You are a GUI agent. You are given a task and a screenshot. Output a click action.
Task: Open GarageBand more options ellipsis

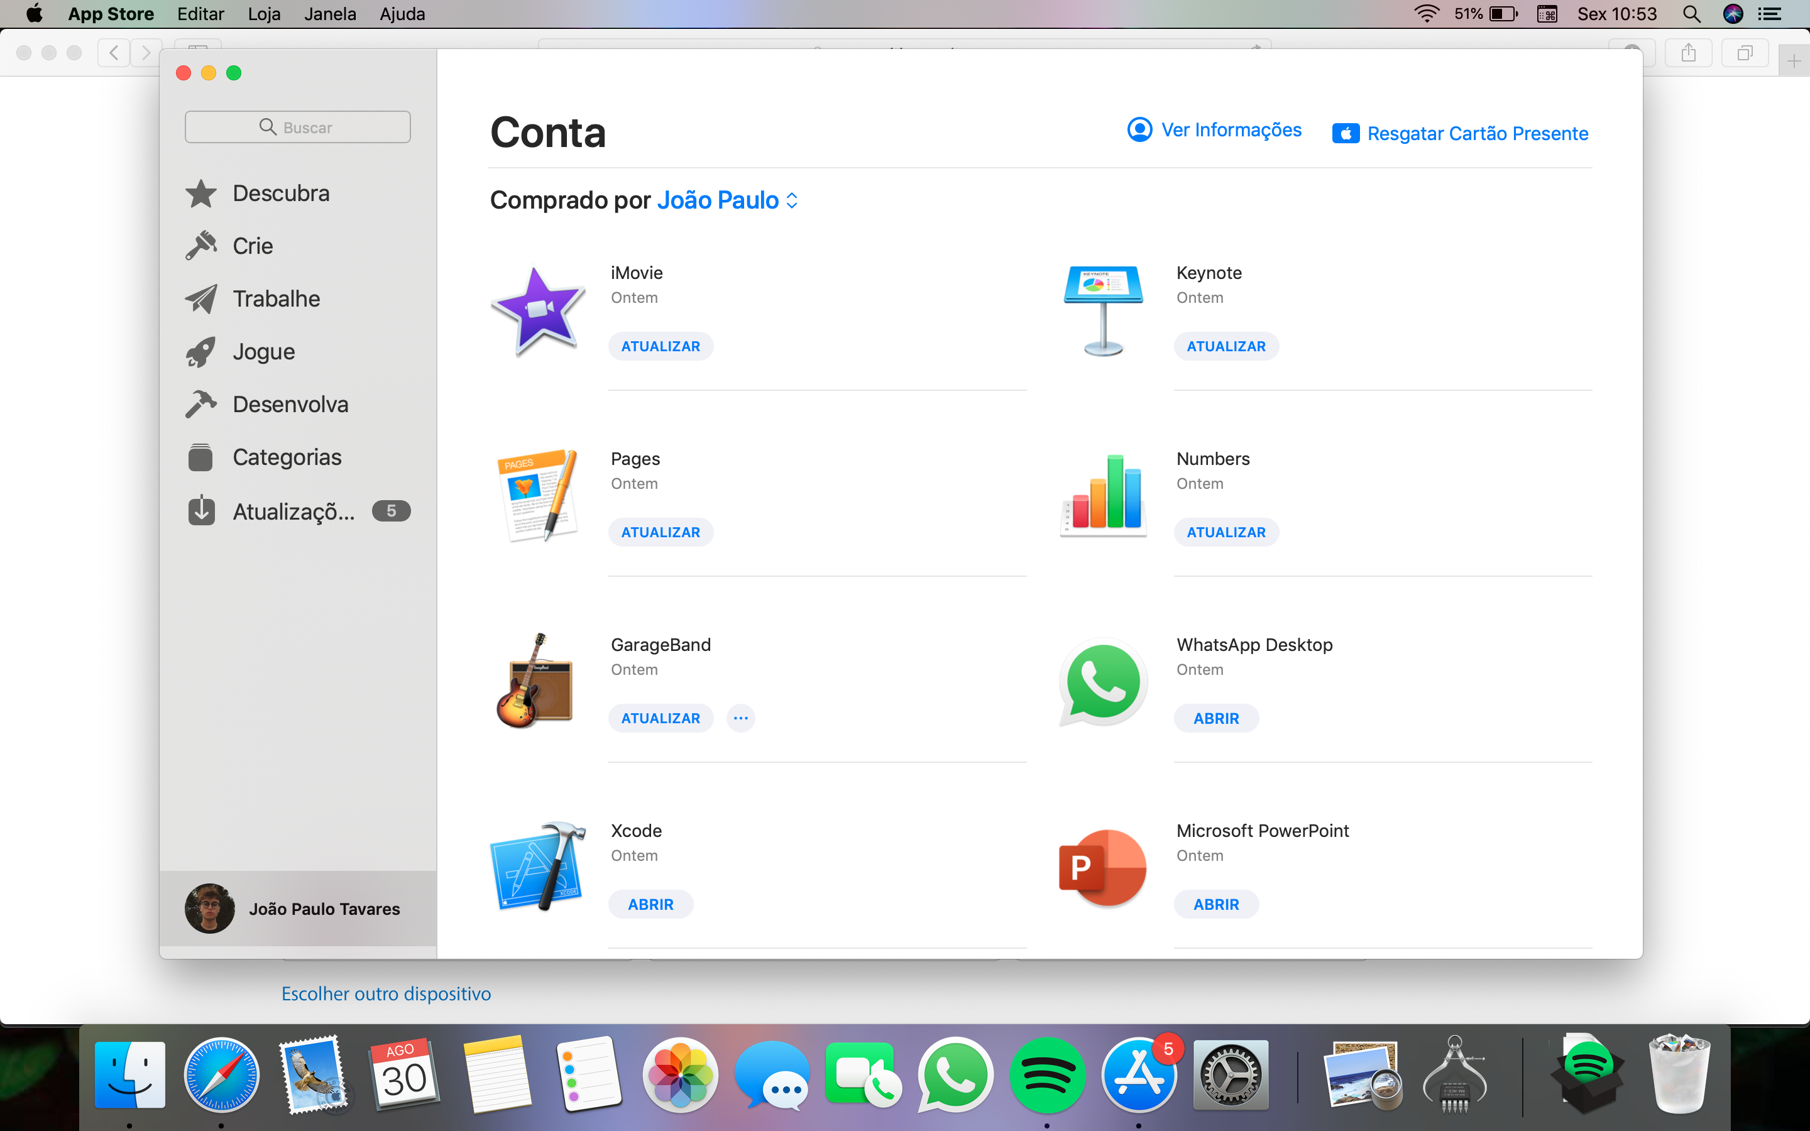[x=740, y=718]
